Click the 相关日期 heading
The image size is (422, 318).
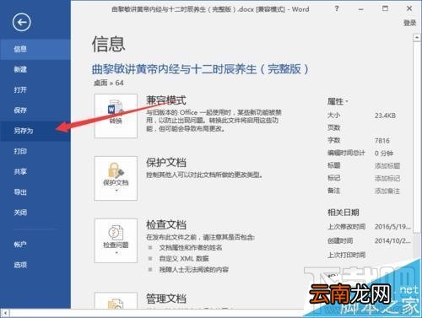[344, 213]
